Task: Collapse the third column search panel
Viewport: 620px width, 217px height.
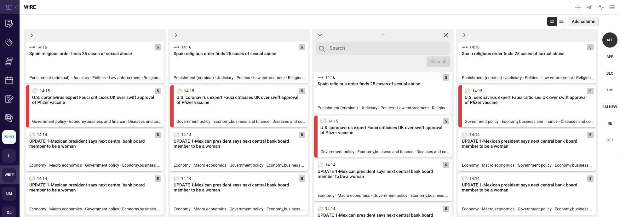Action: tap(320, 35)
